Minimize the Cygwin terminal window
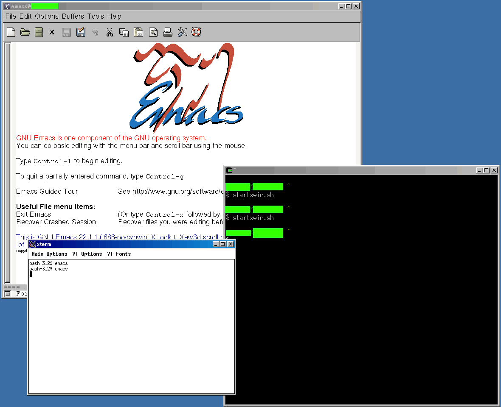 coord(479,170)
